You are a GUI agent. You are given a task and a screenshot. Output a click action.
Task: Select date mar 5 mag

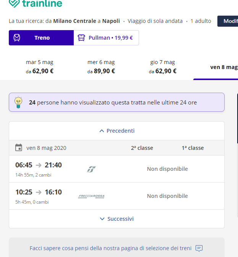click(39, 67)
